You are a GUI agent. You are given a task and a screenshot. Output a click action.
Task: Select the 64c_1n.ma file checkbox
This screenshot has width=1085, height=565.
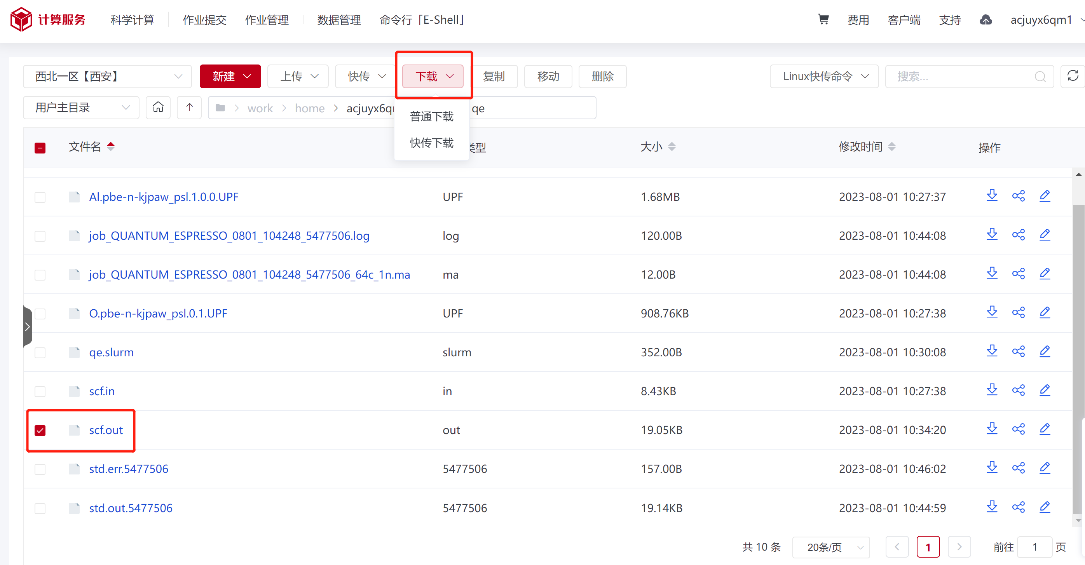[x=40, y=275]
